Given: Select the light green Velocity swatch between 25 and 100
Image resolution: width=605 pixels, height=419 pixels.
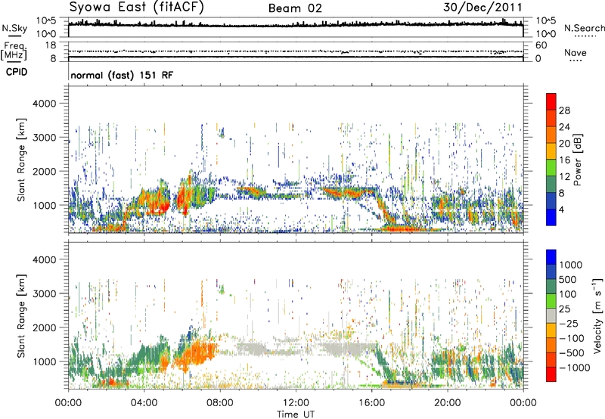Looking at the screenshot, I should tap(551, 301).
